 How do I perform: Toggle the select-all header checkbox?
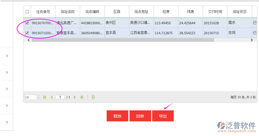pos(27,12)
